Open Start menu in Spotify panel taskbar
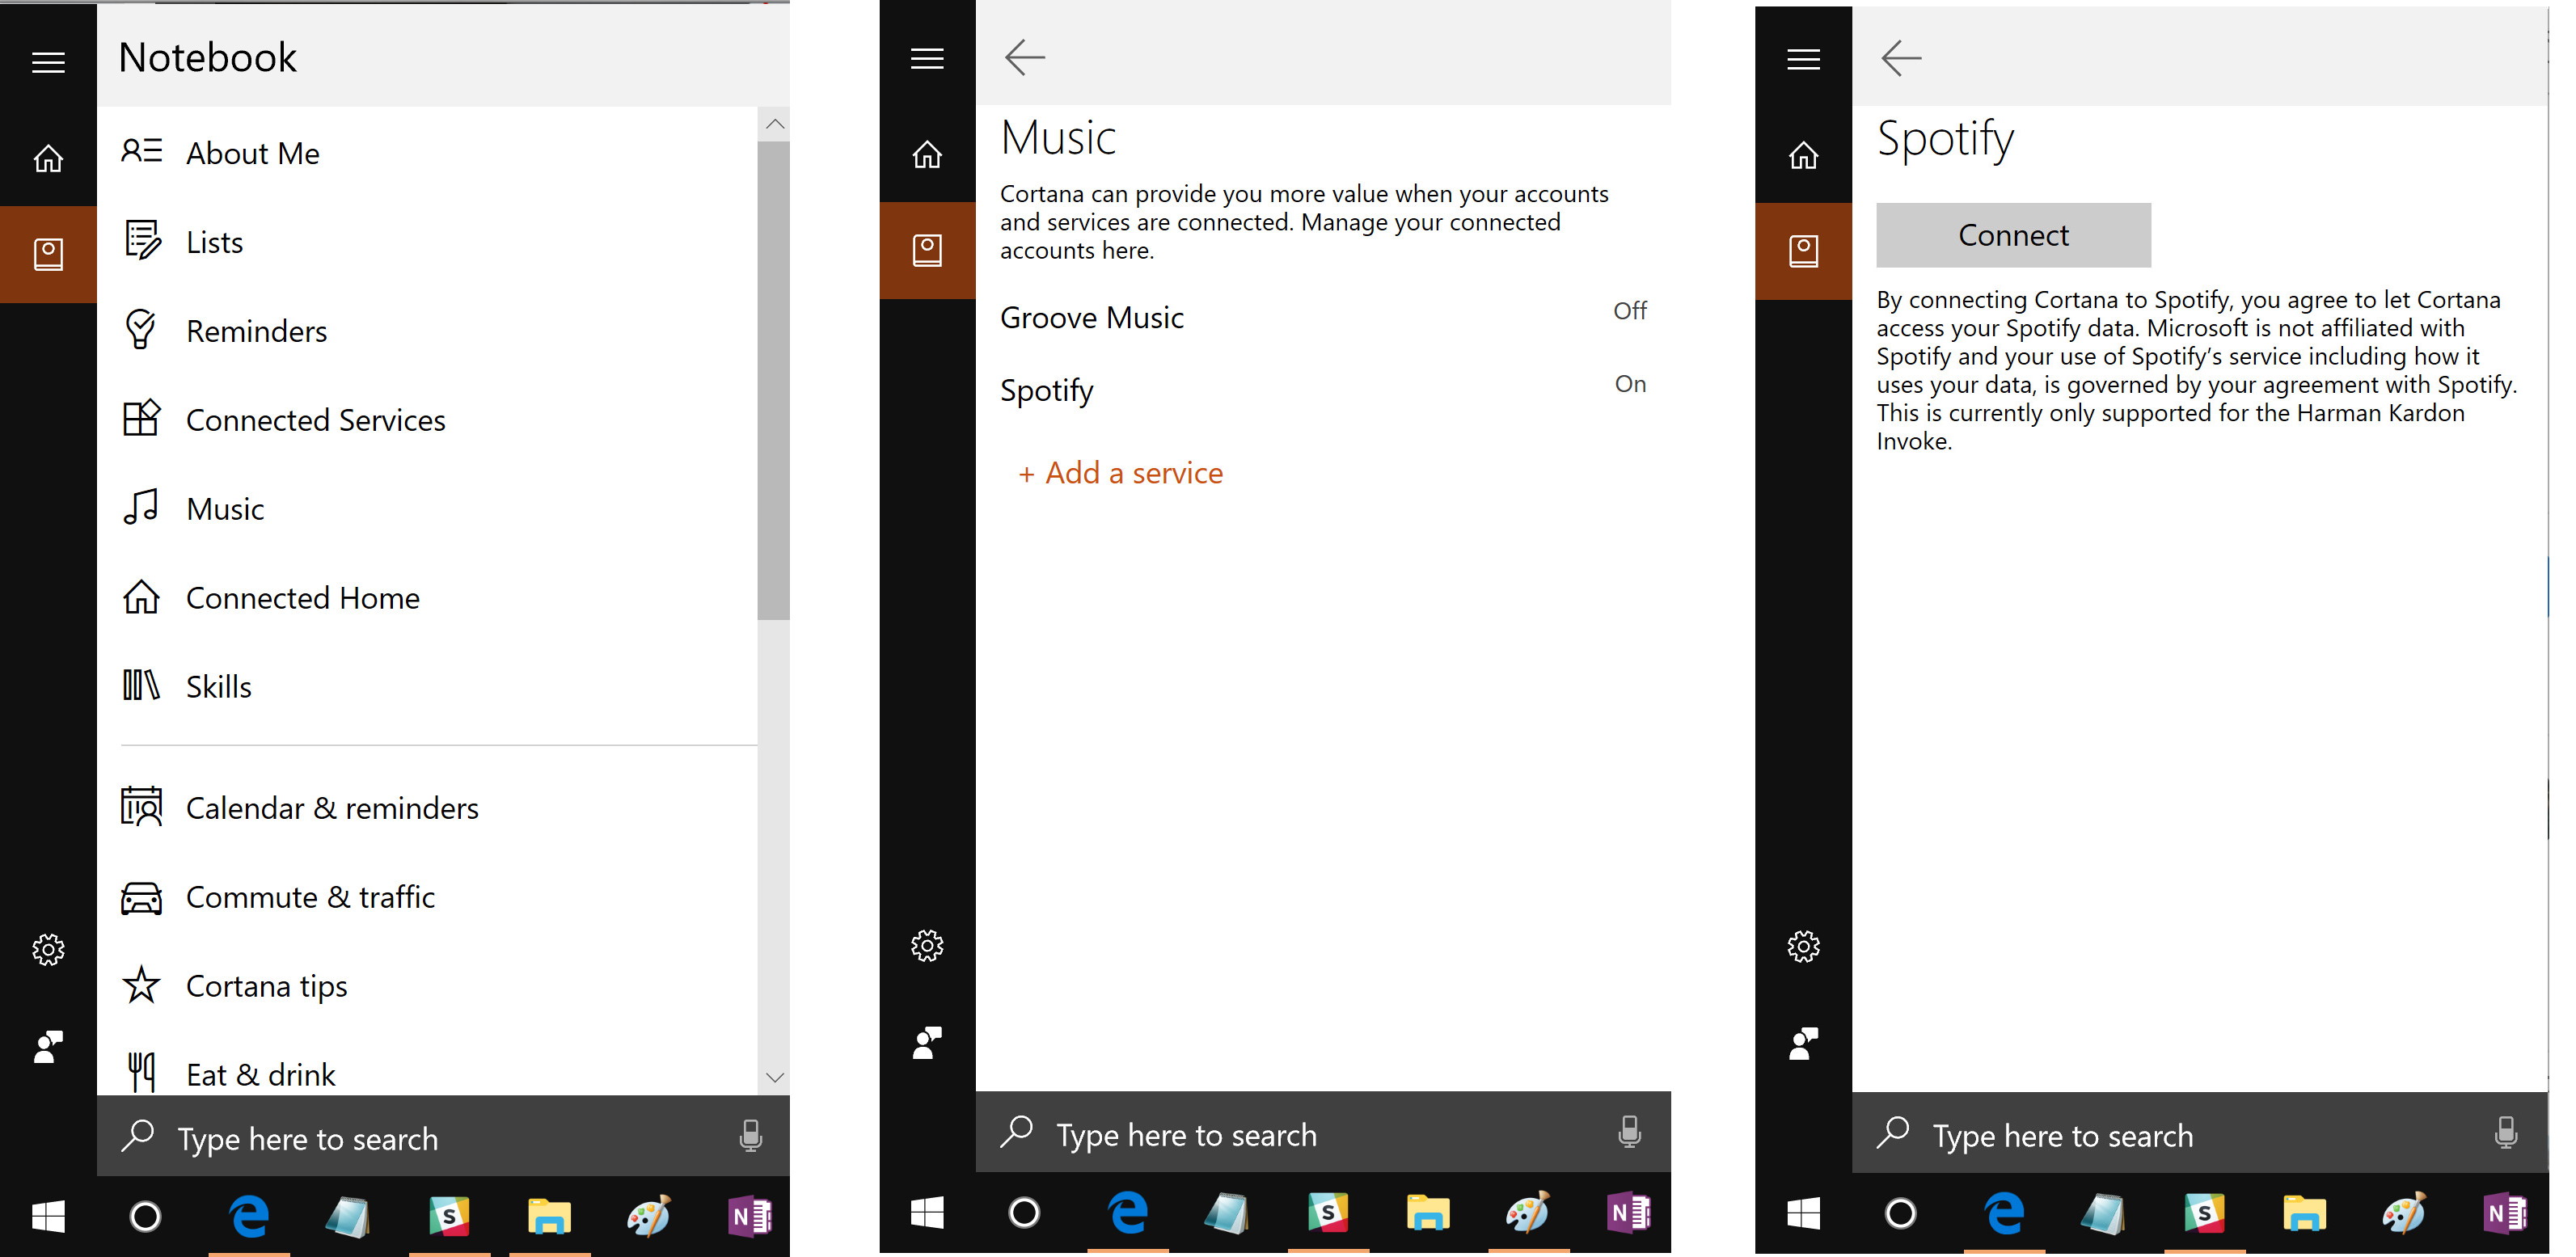The width and height of the screenshot is (2576, 1257). point(1803,1214)
